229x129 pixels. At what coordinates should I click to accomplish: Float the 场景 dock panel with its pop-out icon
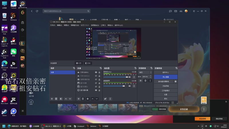(74, 68)
